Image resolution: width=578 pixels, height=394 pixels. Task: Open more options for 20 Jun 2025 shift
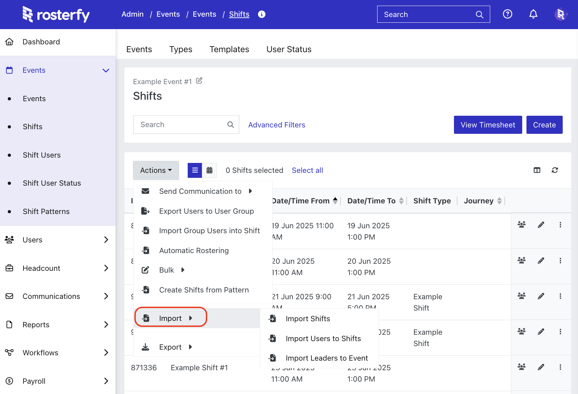click(560, 261)
